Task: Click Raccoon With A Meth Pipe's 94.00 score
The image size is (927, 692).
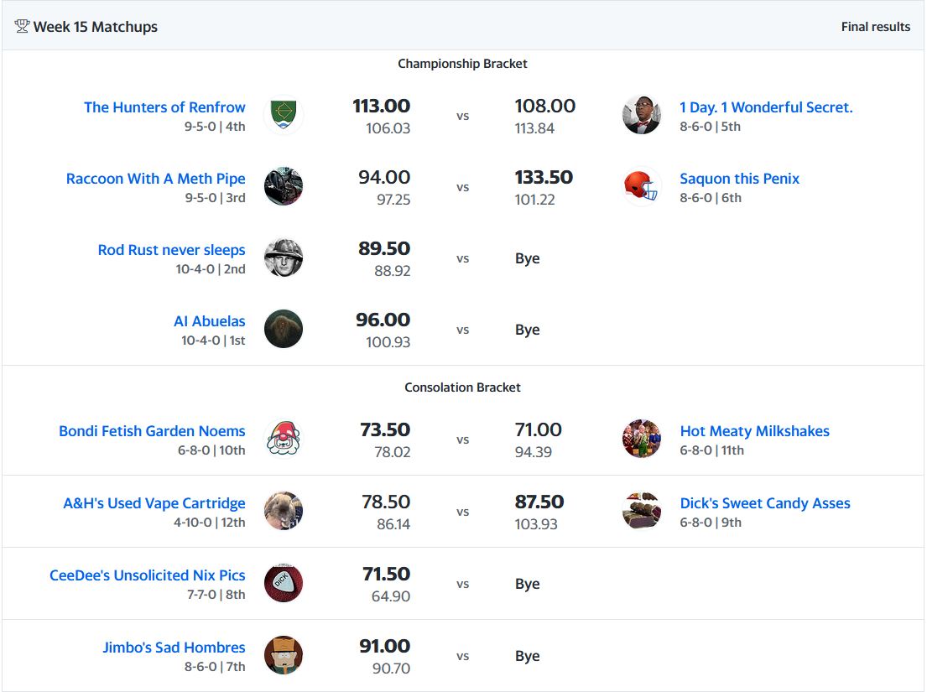Action: [384, 178]
